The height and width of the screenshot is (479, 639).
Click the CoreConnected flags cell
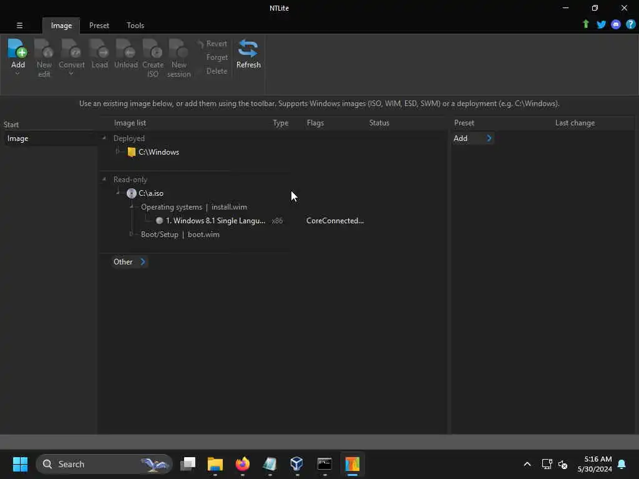[x=335, y=221]
